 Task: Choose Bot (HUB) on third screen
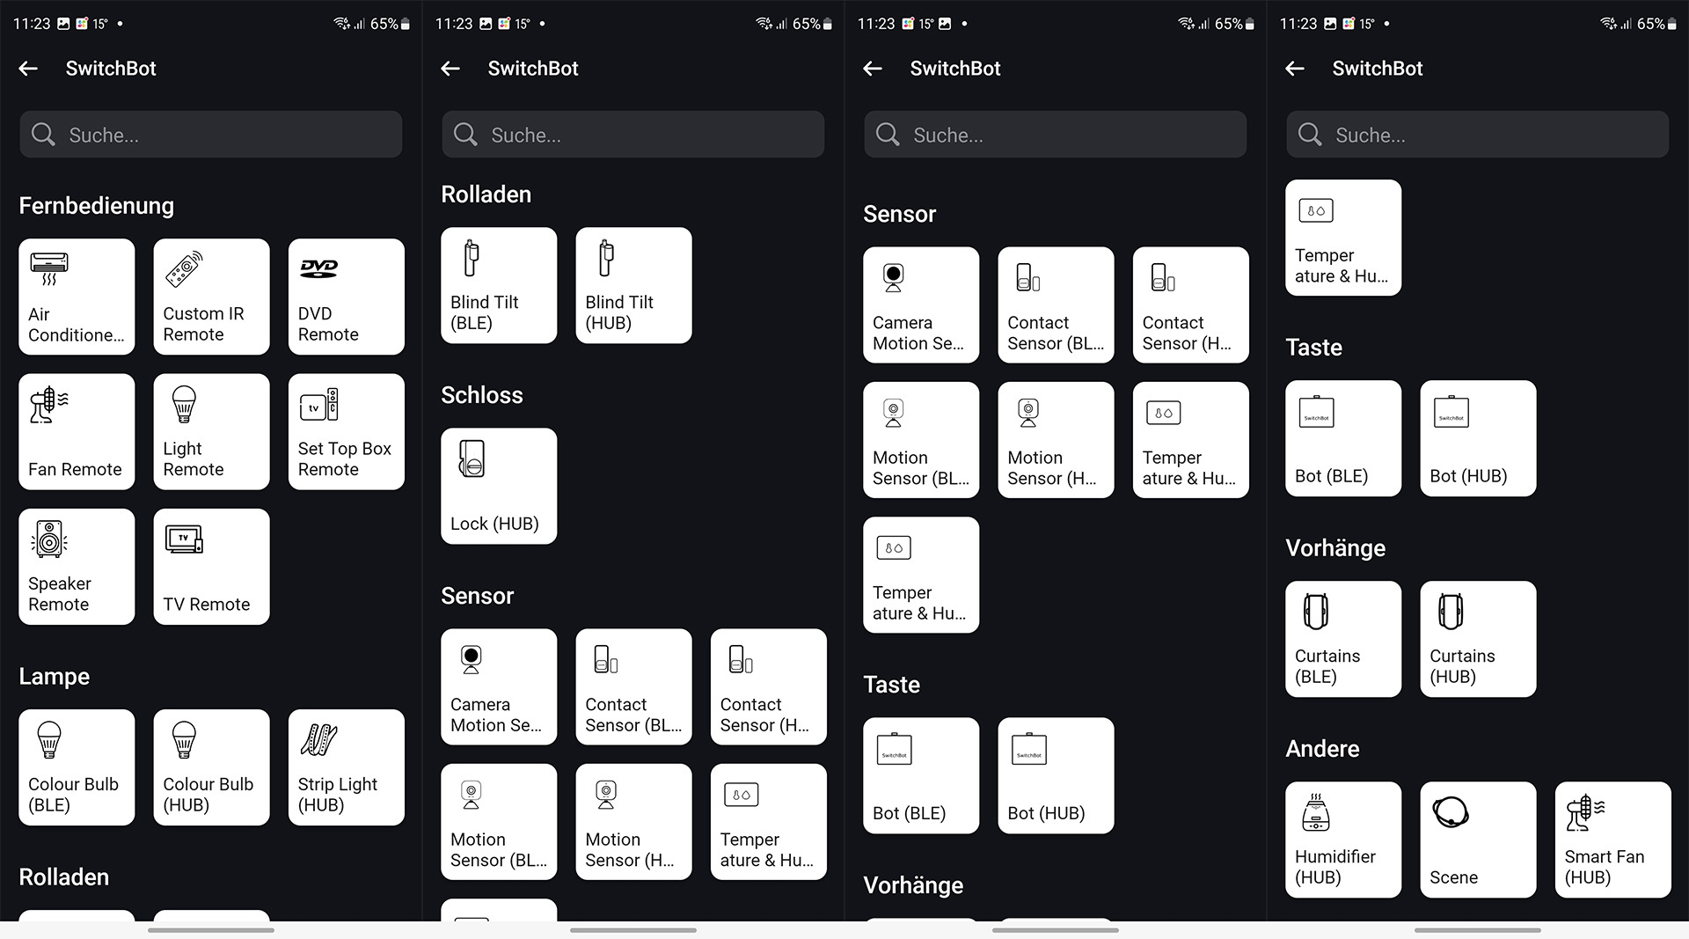tap(1056, 775)
